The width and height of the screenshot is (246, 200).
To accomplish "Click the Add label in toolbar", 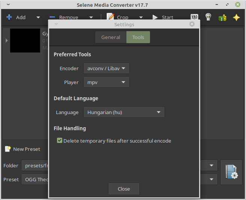I will coord(21,17).
